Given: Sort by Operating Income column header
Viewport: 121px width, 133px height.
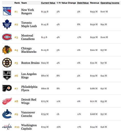Looking at the screenshot, I should 110,3.
